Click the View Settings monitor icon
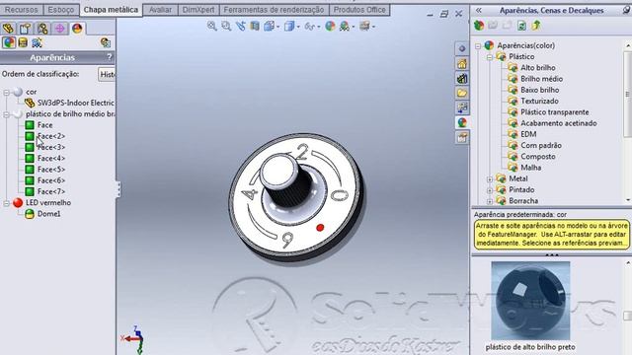The height and width of the screenshot is (355, 632). click(364, 27)
